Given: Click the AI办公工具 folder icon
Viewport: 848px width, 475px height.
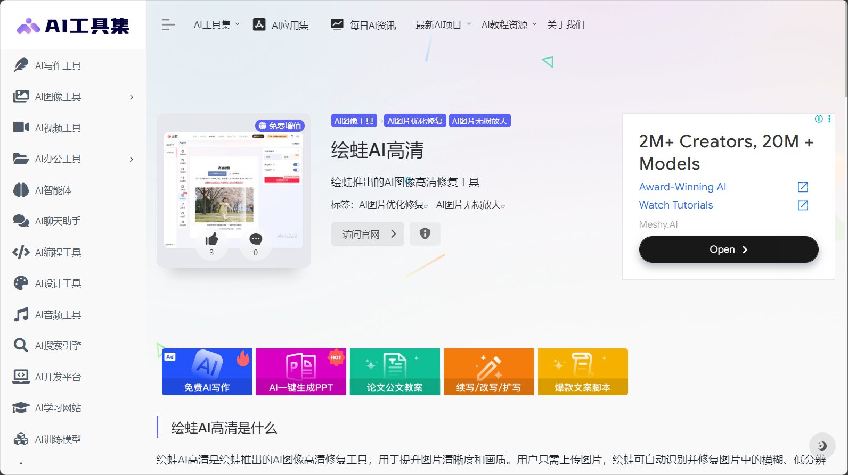Looking at the screenshot, I should 21,159.
